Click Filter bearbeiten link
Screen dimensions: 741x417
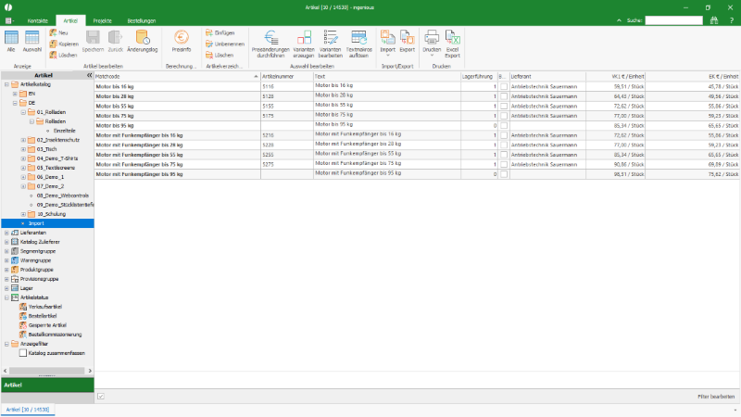pos(716,397)
